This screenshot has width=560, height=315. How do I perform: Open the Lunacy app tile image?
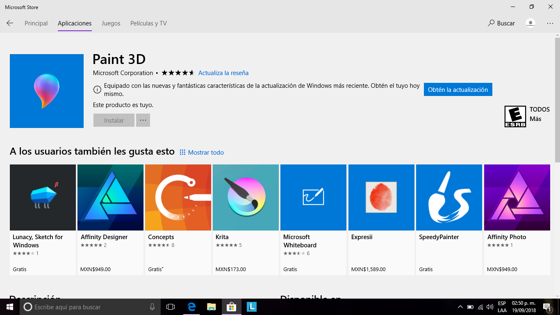[43, 197]
